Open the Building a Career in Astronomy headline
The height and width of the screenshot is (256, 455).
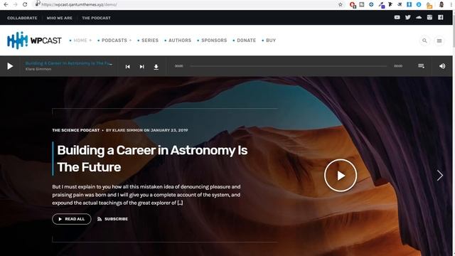click(152, 159)
